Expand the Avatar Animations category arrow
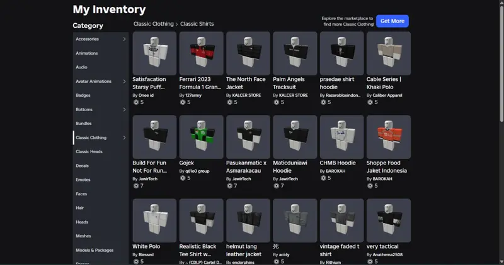Screen dimensions: 504x265 124,82
